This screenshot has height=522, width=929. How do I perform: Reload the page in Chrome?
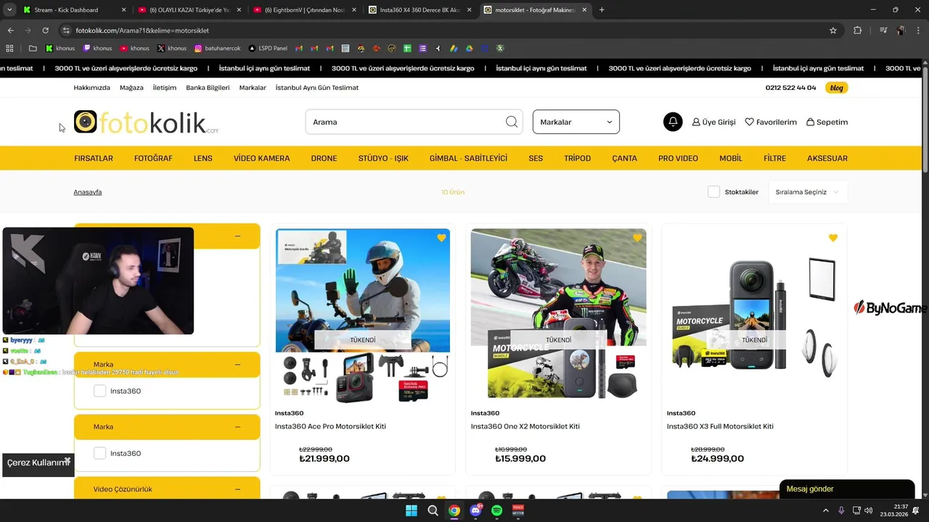point(45,30)
